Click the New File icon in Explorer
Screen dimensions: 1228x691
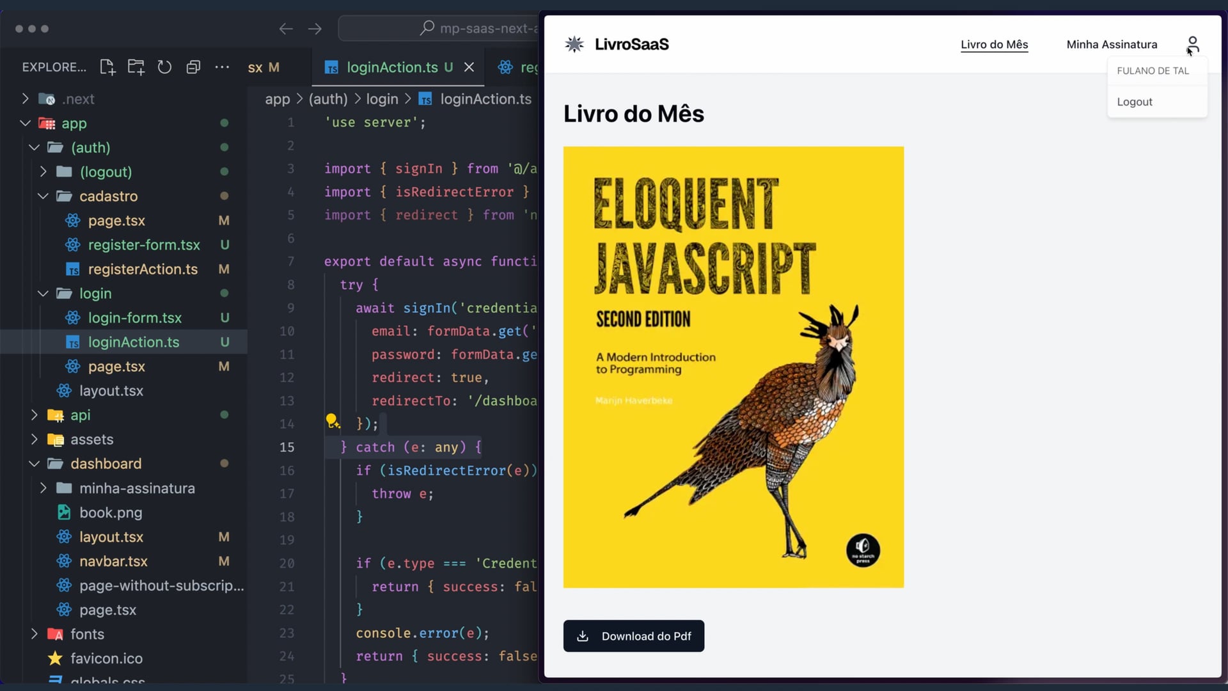(107, 67)
